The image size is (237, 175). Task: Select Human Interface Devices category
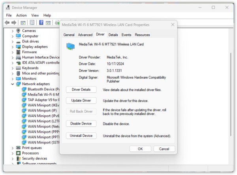click(38, 57)
